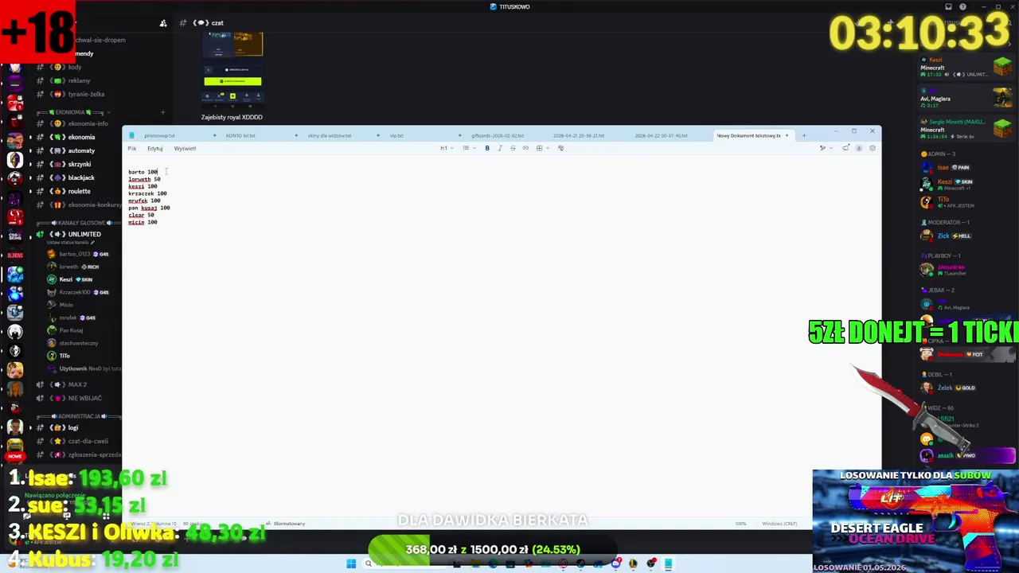Click the 'barto 100' text line
The width and height of the screenshot is (1019, 573).
143,172
